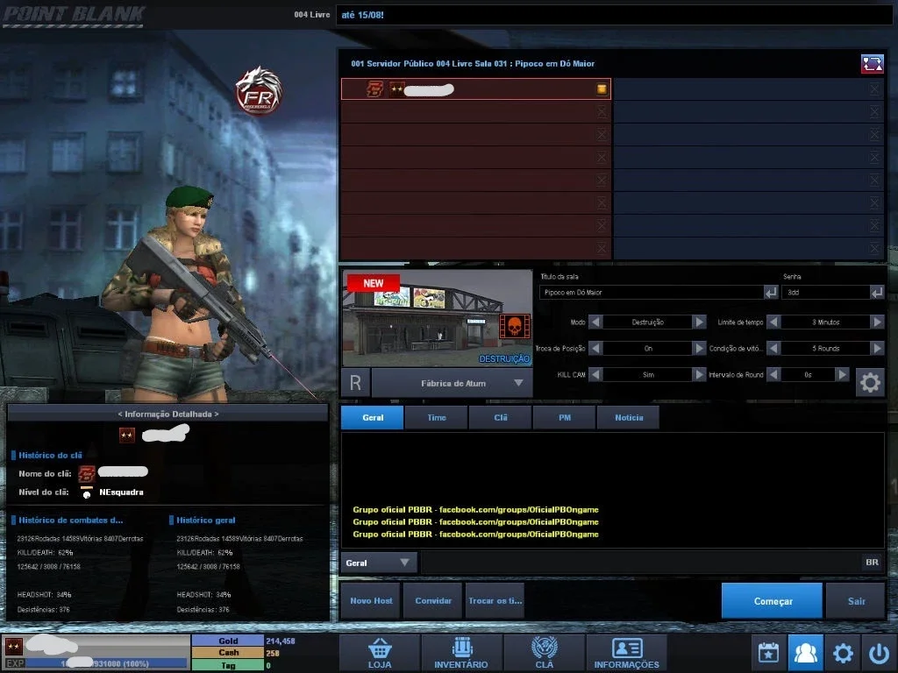Click the destruction mode skull icon
Screen dimensions: 898x673
(x=514, y=326)
